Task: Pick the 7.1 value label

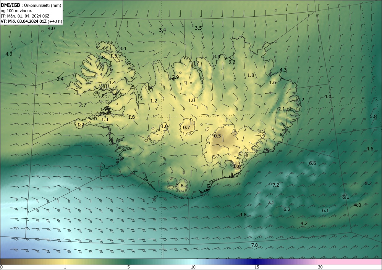Action: (x=271, y=203)
